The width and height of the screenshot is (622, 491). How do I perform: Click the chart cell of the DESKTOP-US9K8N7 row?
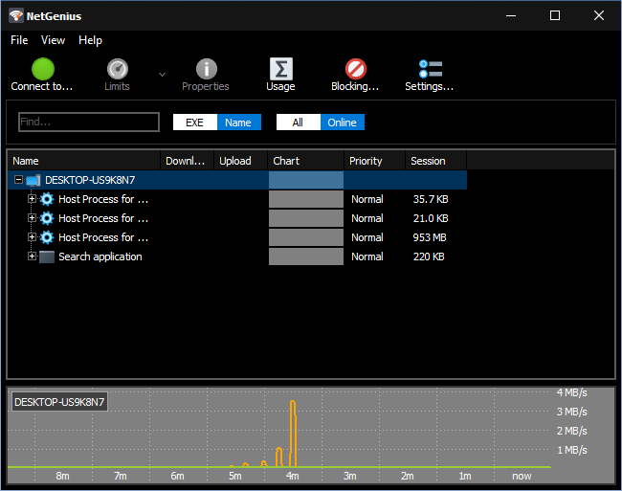pyautogui.click(x=306, y=180)
